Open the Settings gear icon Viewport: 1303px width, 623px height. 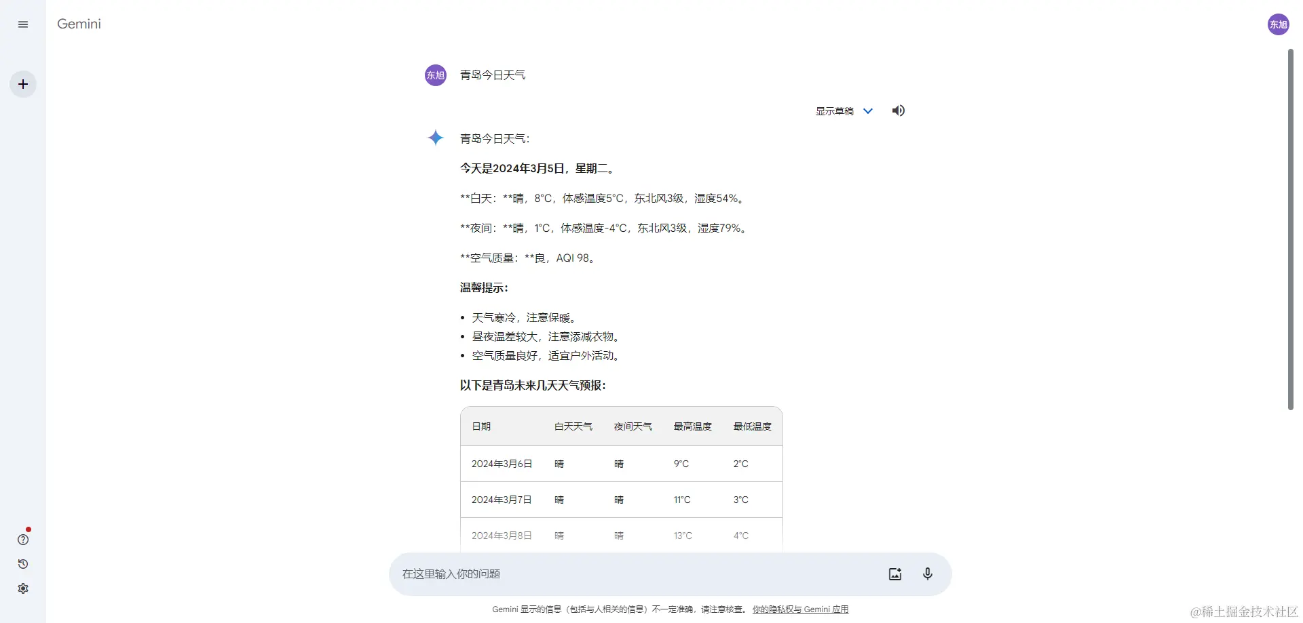click(23, 588)
